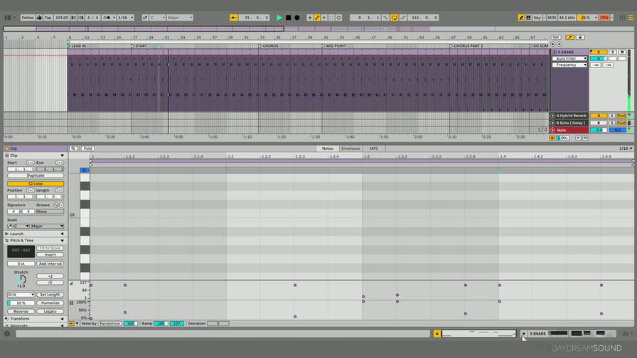637x358 pixels.
Task: Toggle the Scale Mode icon in top bar
Action: pyautogui.click(x=145, y=18)
